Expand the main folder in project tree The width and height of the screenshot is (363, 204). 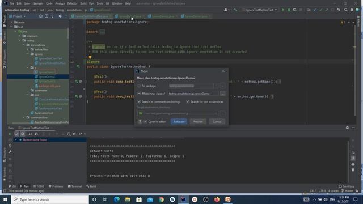point(11,23)
